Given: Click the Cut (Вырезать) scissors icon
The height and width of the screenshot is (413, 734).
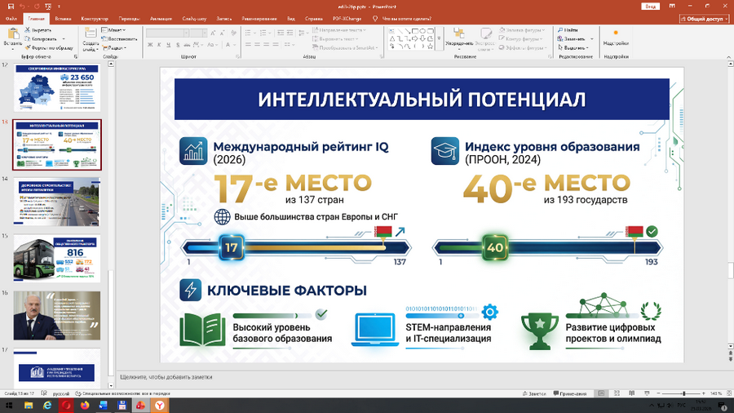Looking at the screenshot, I should click(x=27, y=29).
